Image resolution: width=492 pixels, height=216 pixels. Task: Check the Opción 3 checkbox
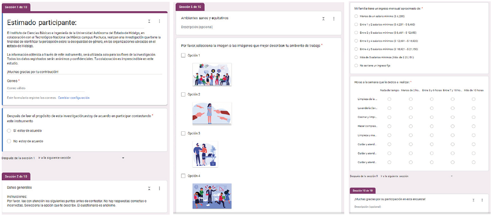point(183,134)
